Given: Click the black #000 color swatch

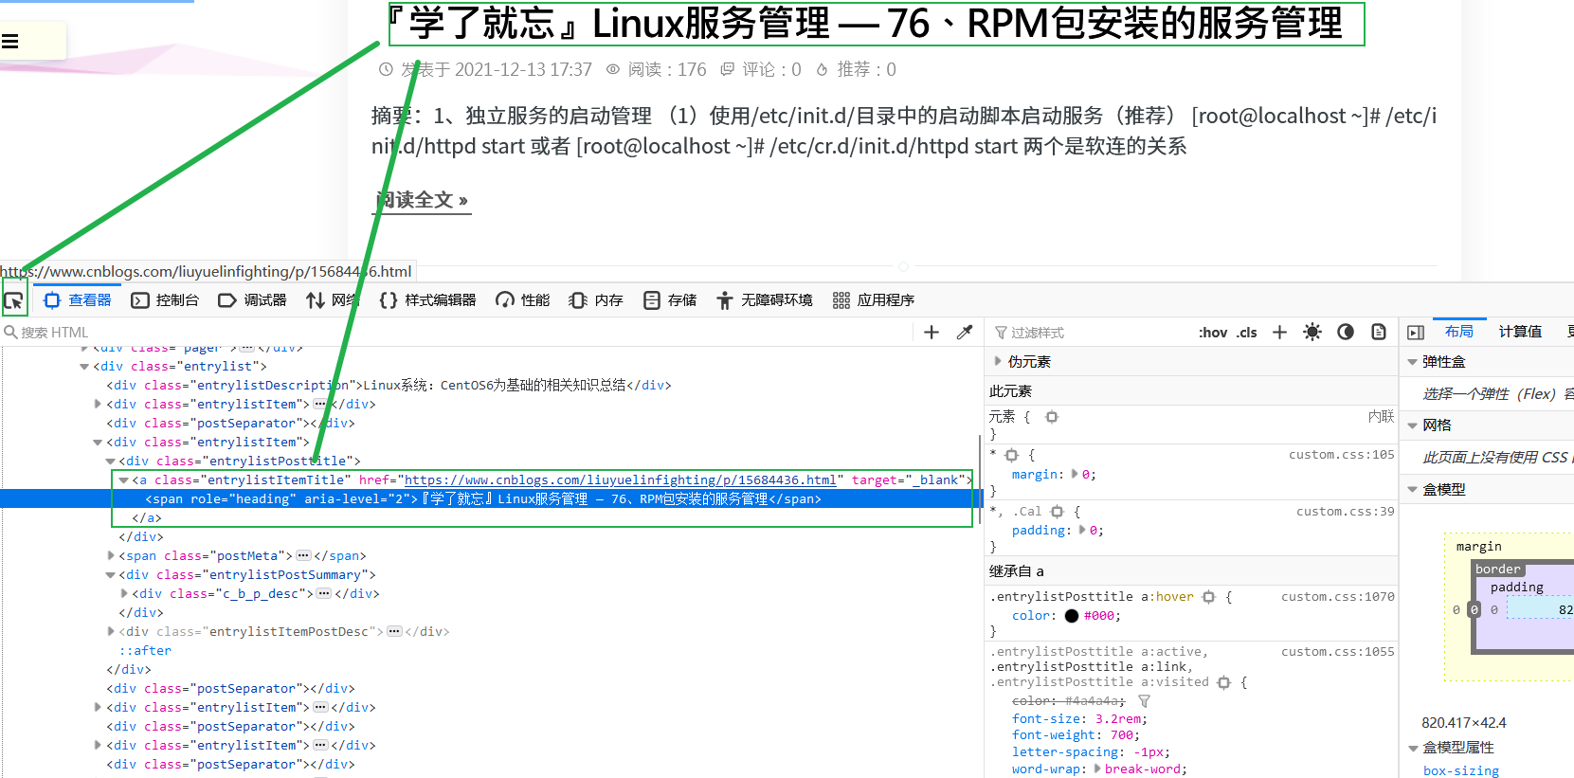Looking at the screenshot, I should pos(1072,616).
